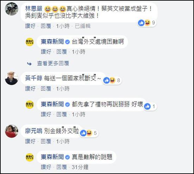Open 廖元鳴's profile avatar
The image size is (194, 174).
(x=12, y=131)
